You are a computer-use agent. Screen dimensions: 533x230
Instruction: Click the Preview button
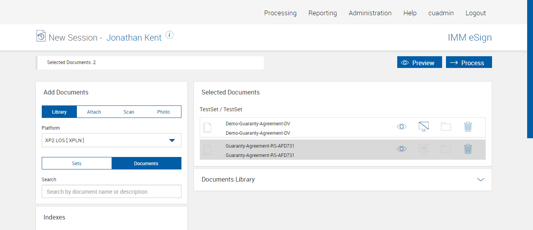(x=419, y=62)
